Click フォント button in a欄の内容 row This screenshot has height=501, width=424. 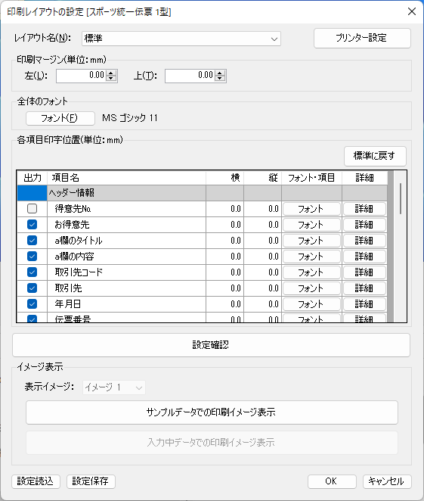[x=311, y=257]
